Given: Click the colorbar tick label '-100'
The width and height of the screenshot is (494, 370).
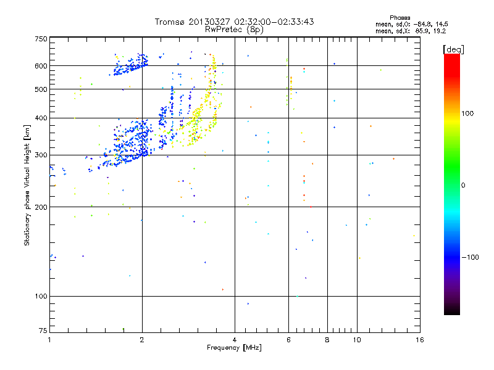Looking at the screenshot, I should (x=471, y=257).
